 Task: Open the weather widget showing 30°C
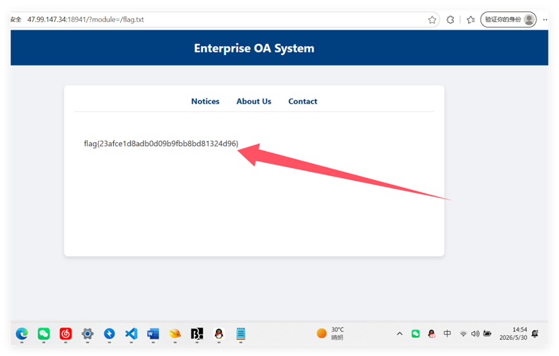point(330,333)
